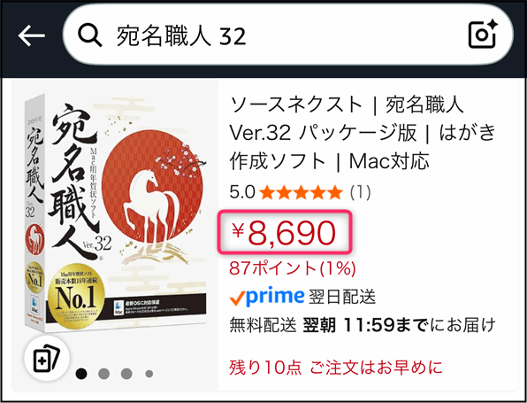Click the ¥8,690 price

click(285, 233)
